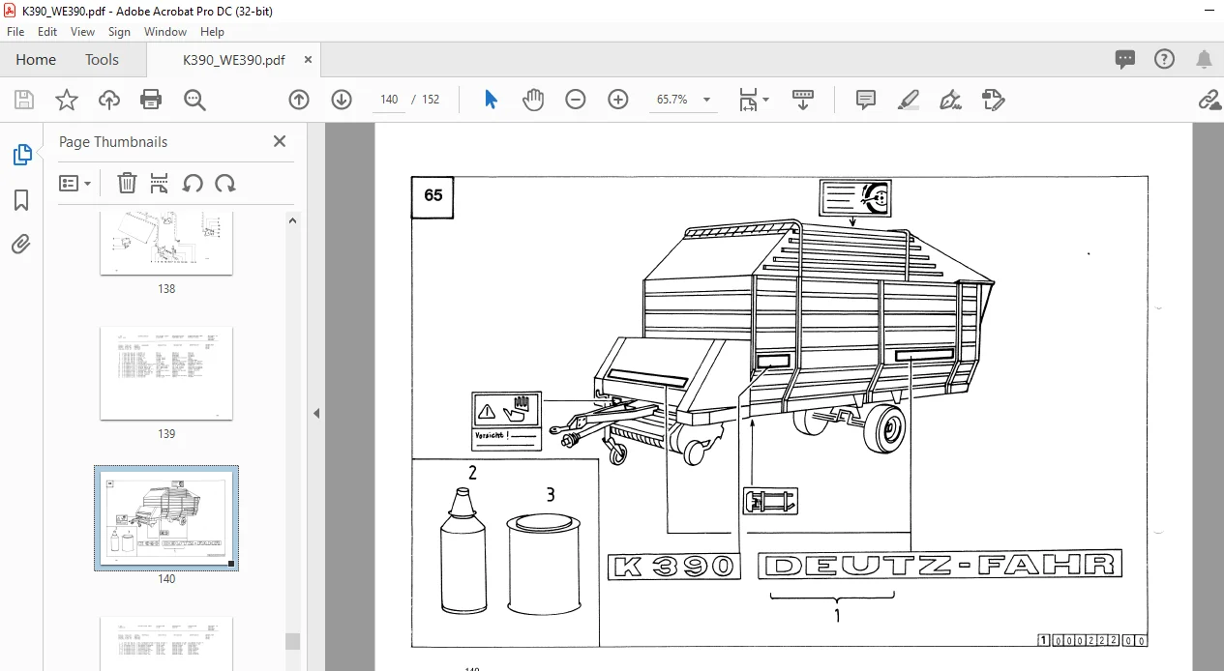Image resolution: width=1224 pixels, height=671 pixels.
Task: Switch to the Tools tab
Action: [x=102, y=60]
